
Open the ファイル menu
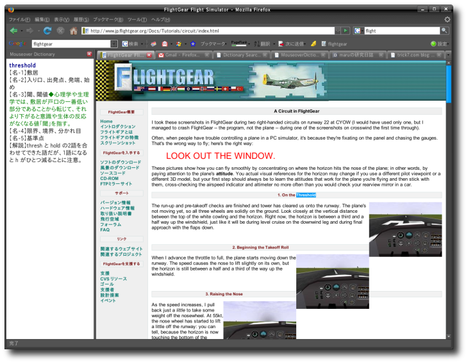pos(19,19)
